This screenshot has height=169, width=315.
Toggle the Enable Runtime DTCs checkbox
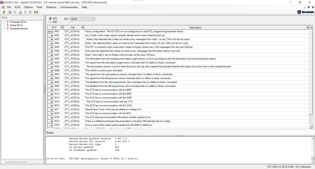point(3,162)
